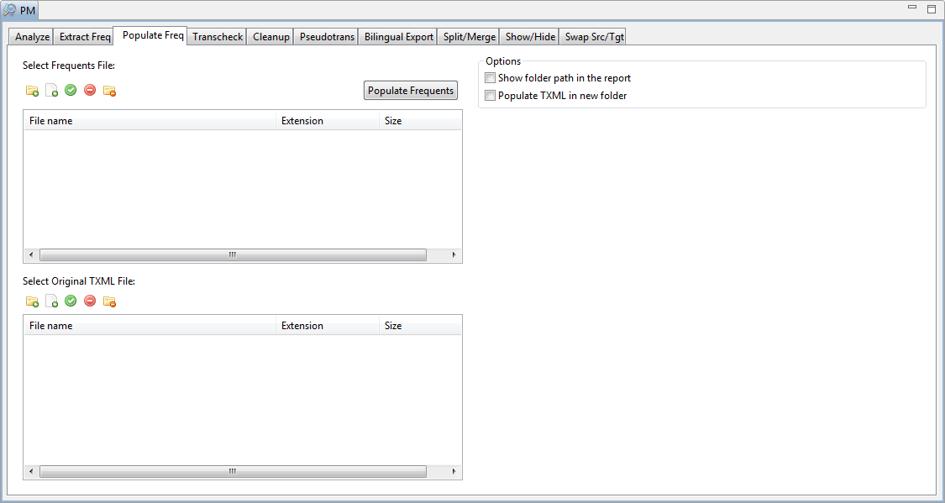945x503 pixels.
Task: Enable Show folder path in the report
Action: [x=491, y=78]
